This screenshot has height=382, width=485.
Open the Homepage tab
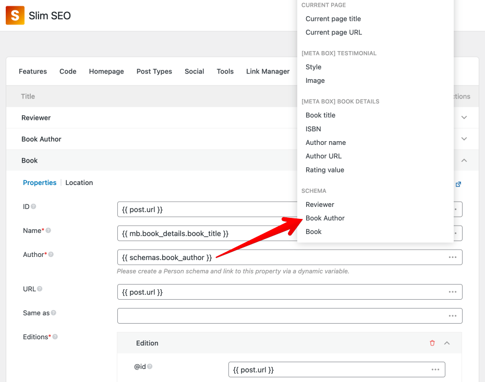(x=106, y=71)
